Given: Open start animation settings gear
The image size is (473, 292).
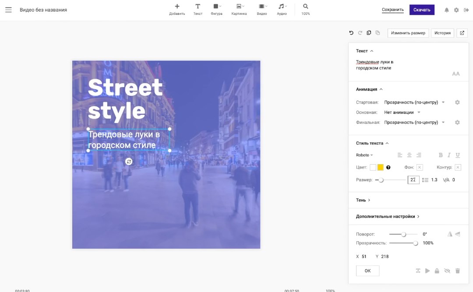Looking at the screenshot, I should [457, 102].
